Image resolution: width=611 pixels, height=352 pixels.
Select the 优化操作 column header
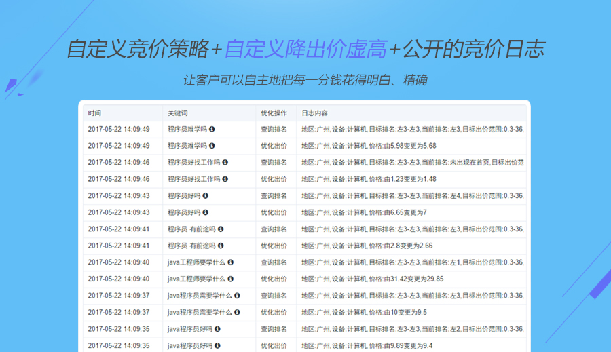(274, 113)
